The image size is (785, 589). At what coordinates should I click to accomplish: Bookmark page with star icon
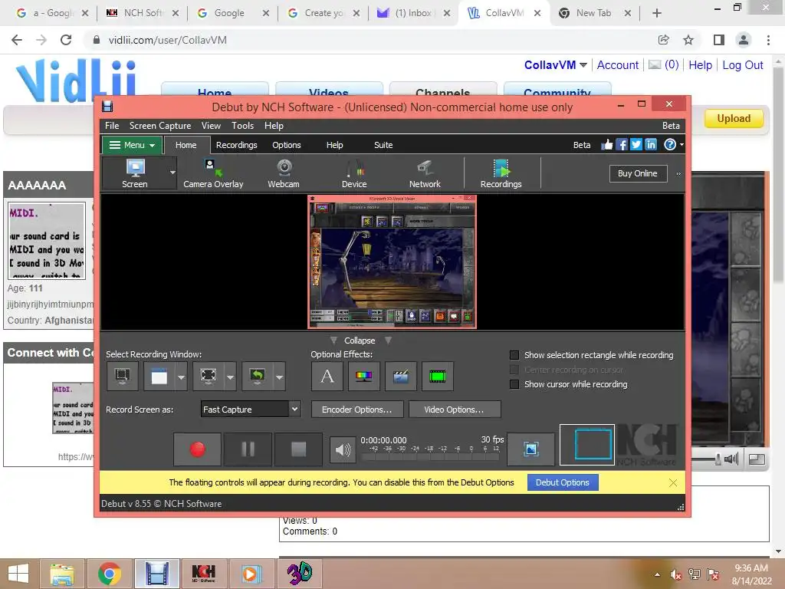(x=688, y=40)
